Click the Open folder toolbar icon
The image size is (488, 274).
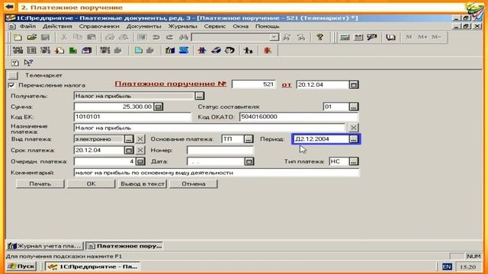(31, 37)
